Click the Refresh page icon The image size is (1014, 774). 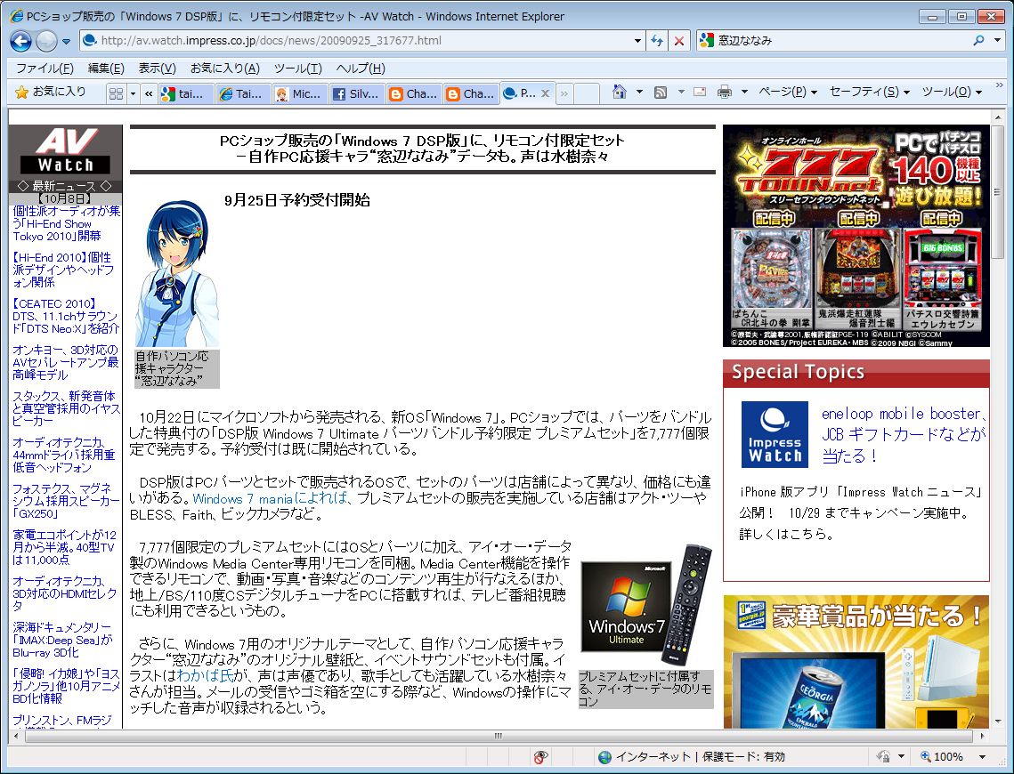[657, 41]
